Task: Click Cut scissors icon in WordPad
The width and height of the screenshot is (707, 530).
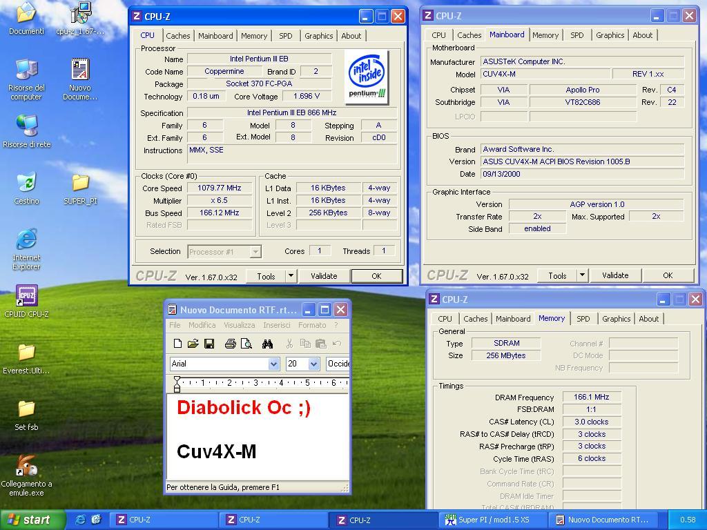Action: point(289,344)
